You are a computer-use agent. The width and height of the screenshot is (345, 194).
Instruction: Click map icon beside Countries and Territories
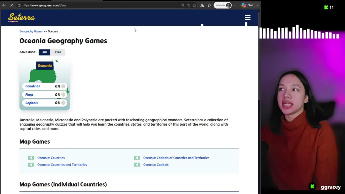pos(31,165)
